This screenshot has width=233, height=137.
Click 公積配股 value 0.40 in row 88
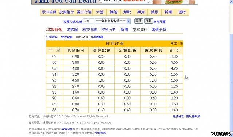pyautogui.click(x=127, y=110)
